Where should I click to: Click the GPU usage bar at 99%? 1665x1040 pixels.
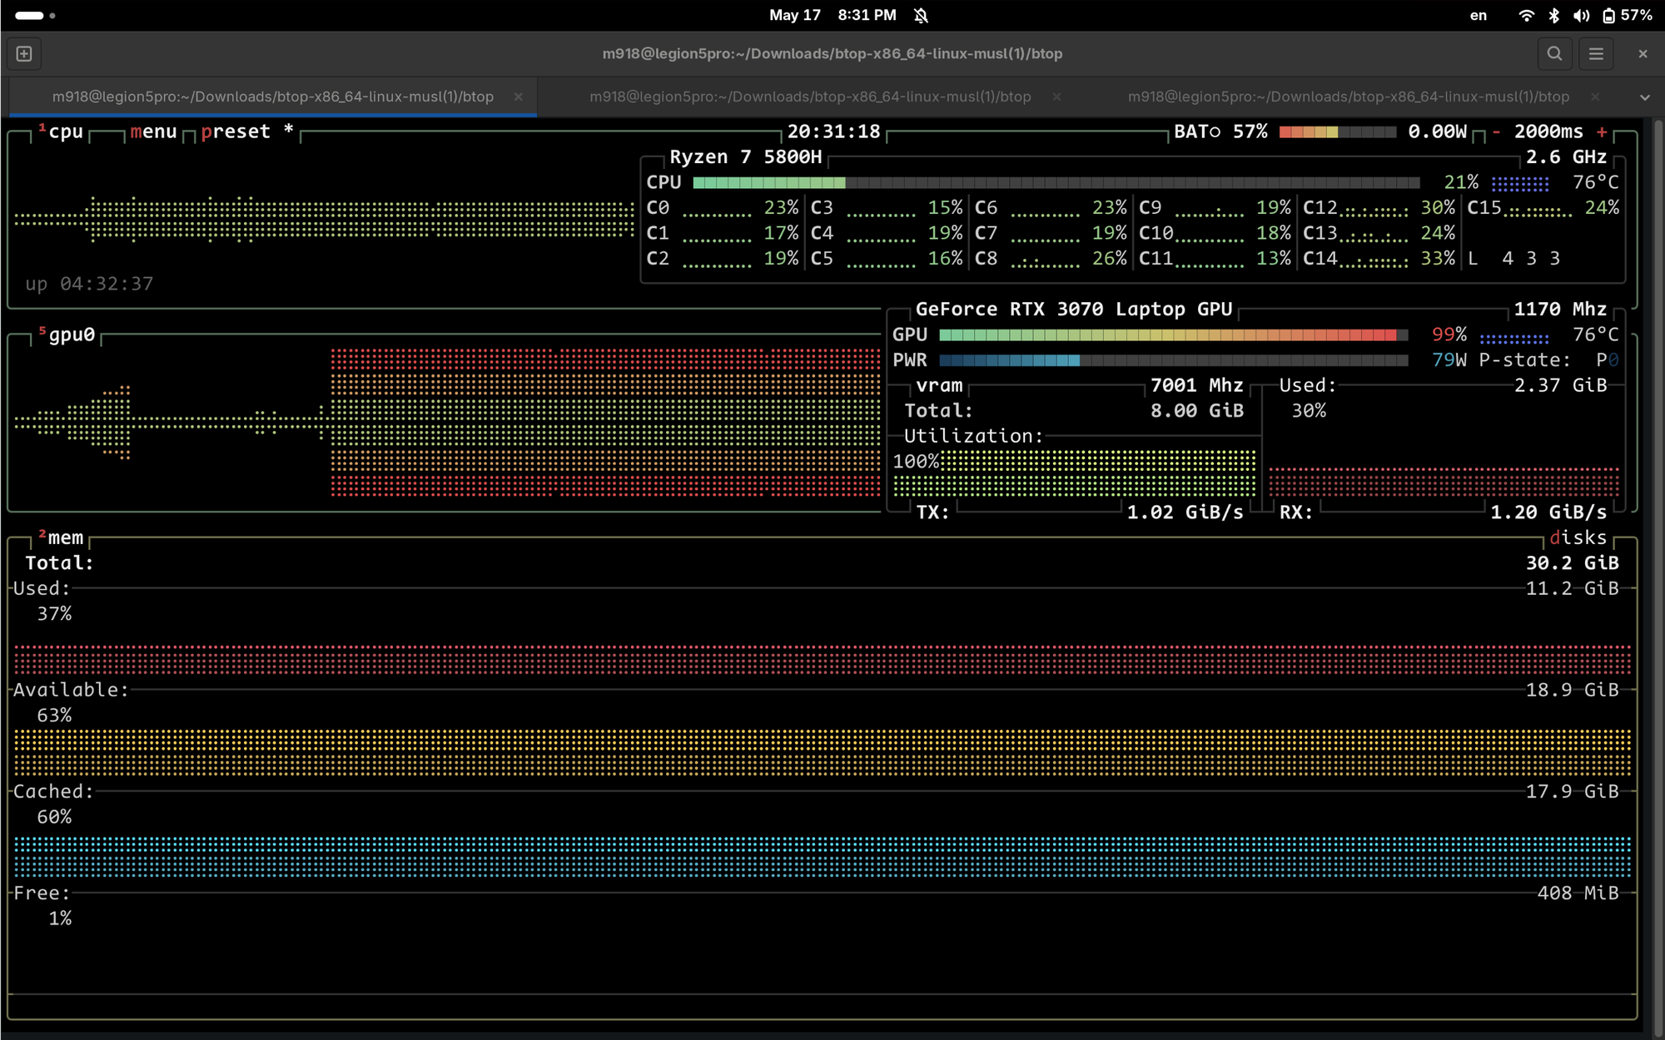click(1174, 335)
